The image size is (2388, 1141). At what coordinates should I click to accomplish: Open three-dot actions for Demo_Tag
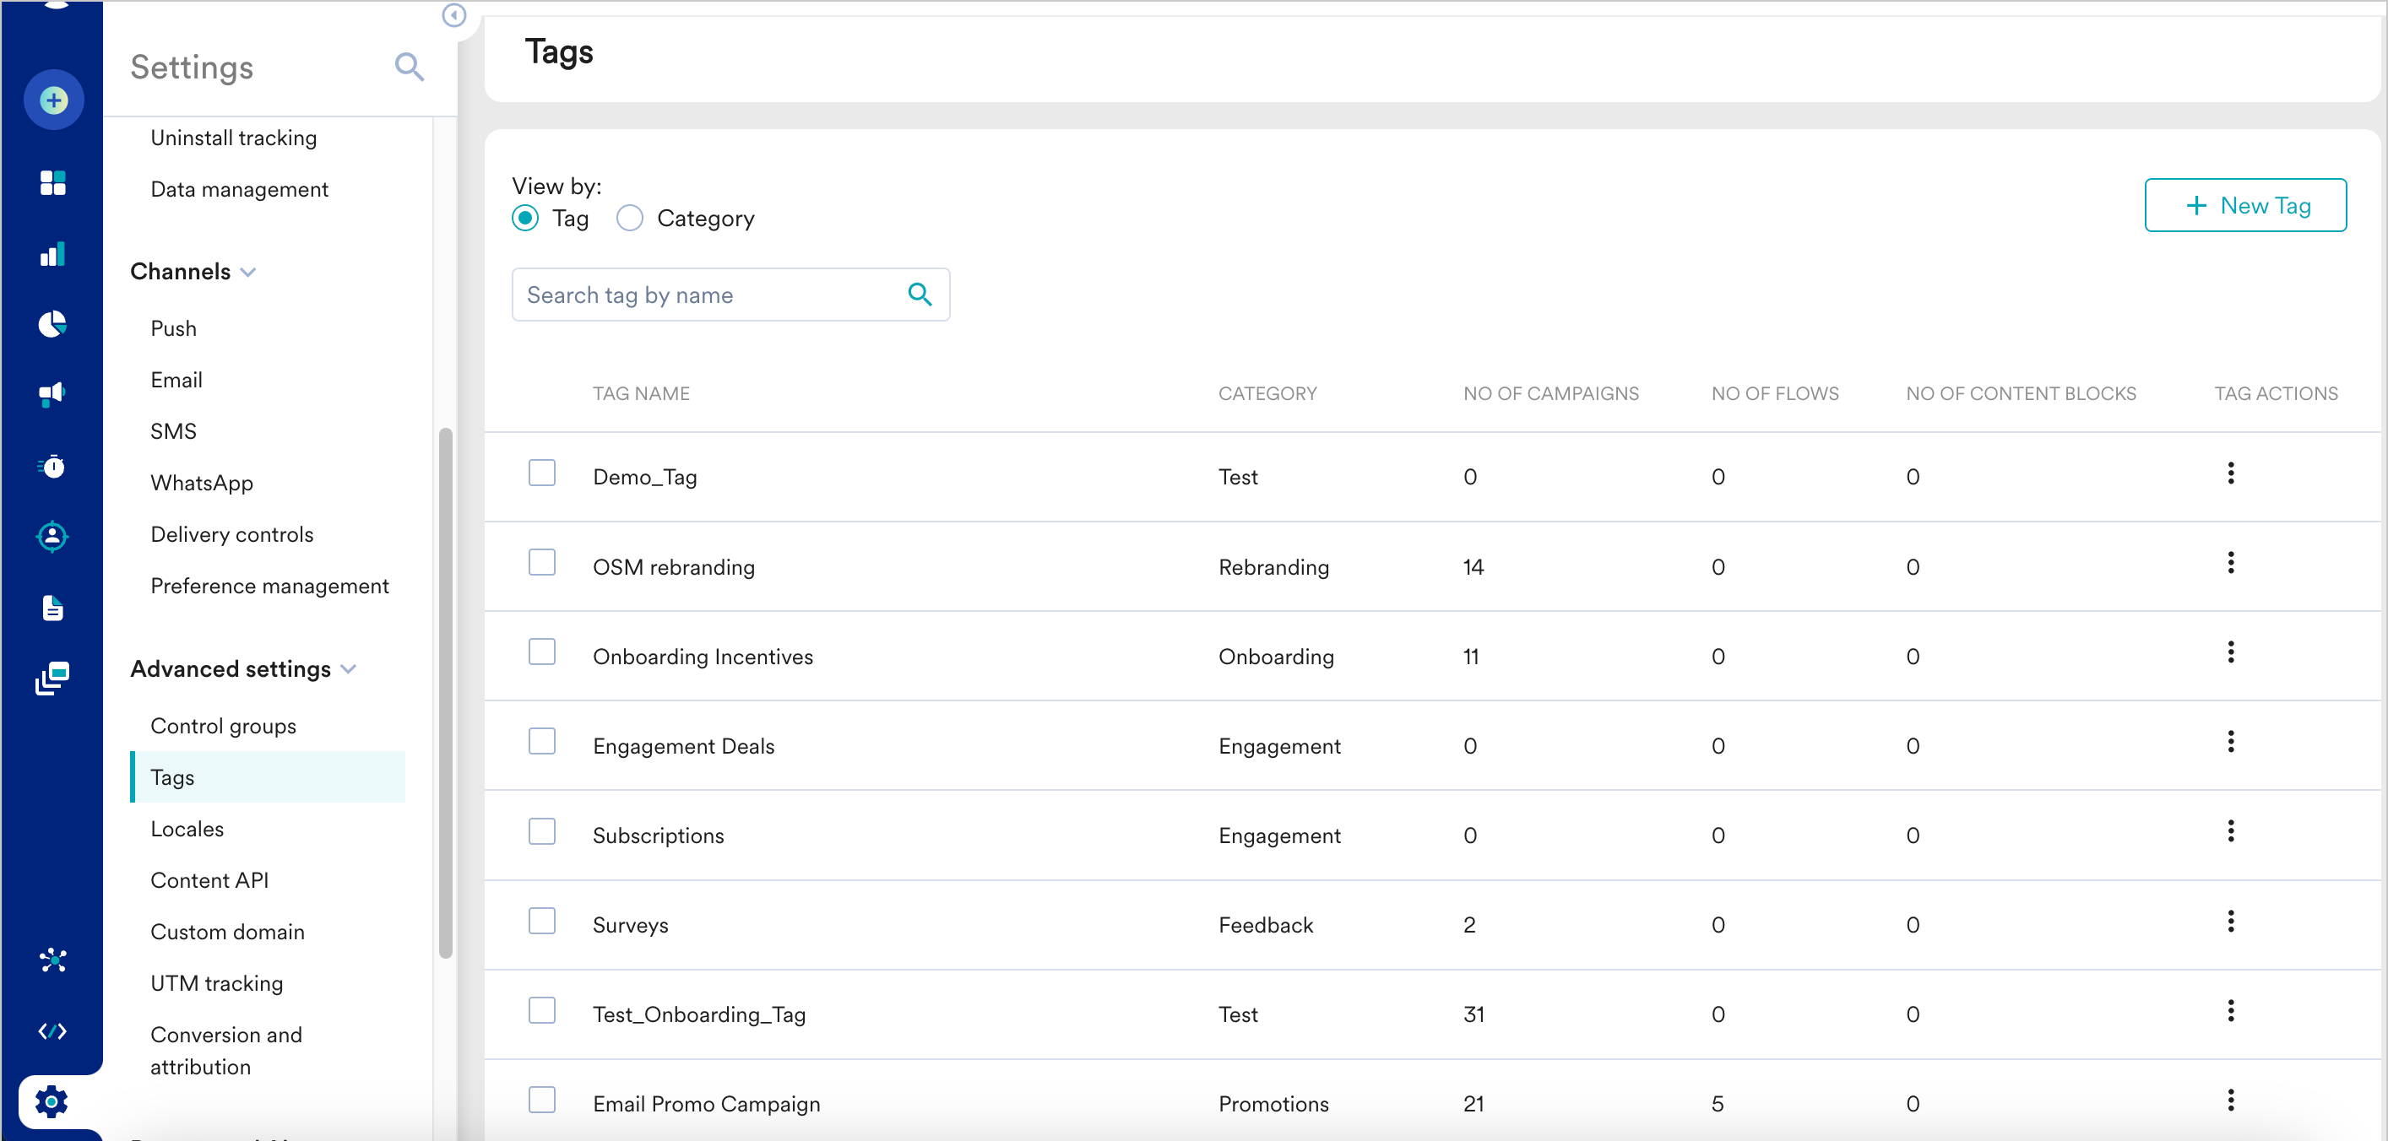(x=2230, y=473)
